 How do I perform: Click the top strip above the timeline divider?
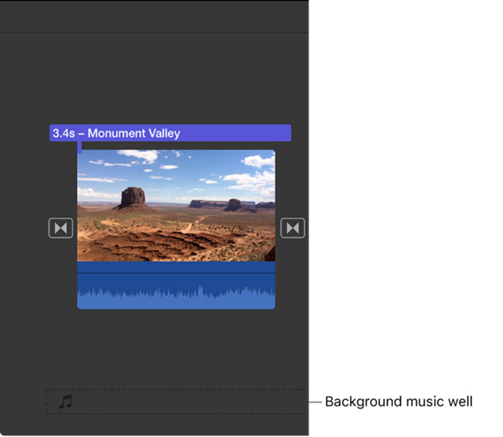(x=154, y=15)
